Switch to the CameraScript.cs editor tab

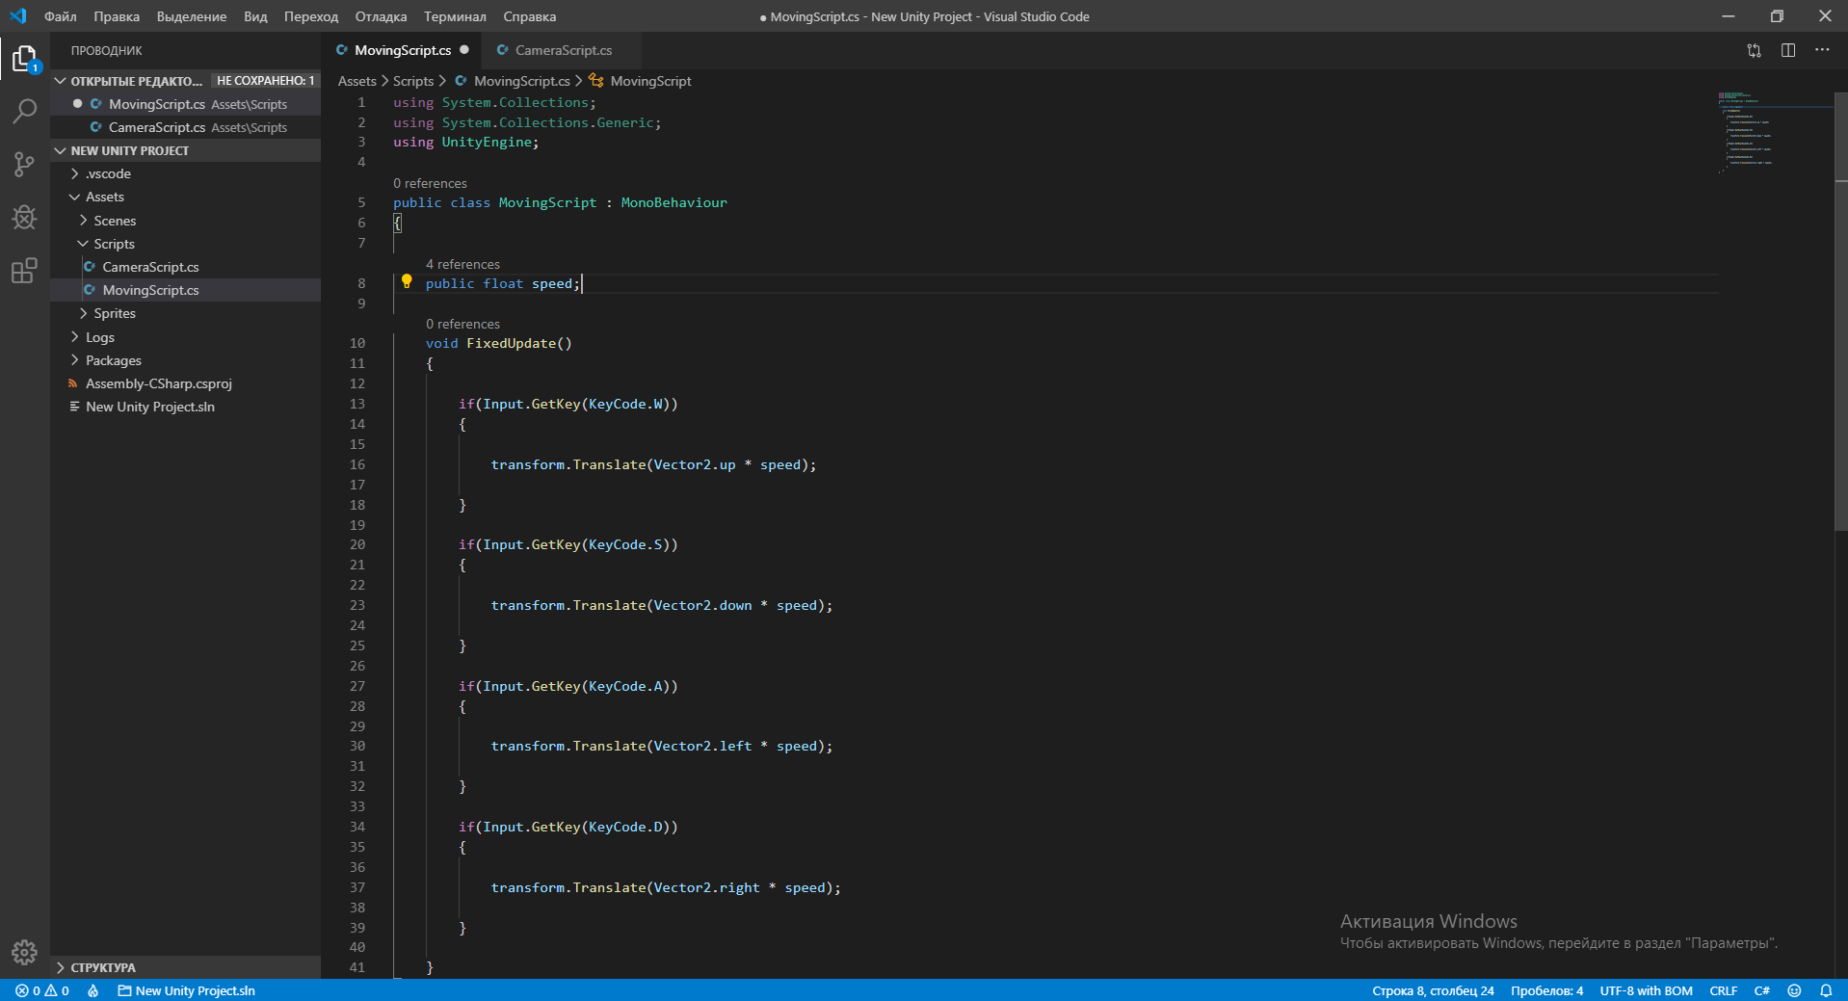pyautogui.click(x=563, y=50)
